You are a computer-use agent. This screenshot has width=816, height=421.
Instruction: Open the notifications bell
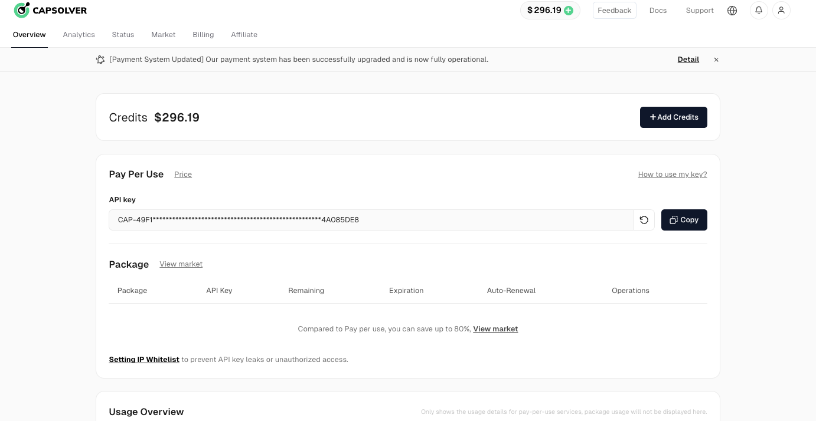point(759,11)
